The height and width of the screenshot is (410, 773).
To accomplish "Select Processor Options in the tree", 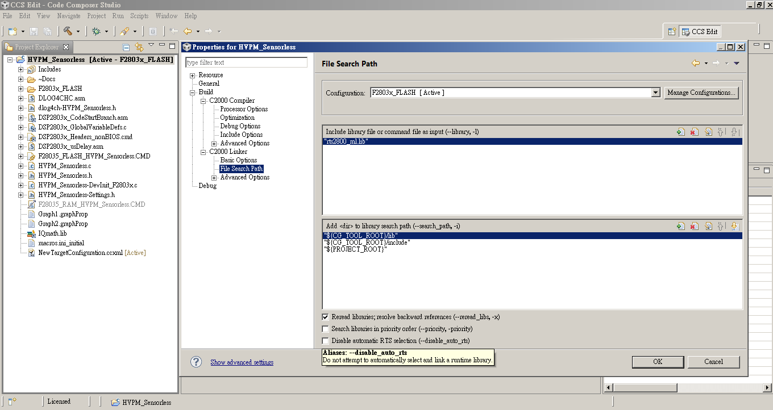I will [244, 109].
